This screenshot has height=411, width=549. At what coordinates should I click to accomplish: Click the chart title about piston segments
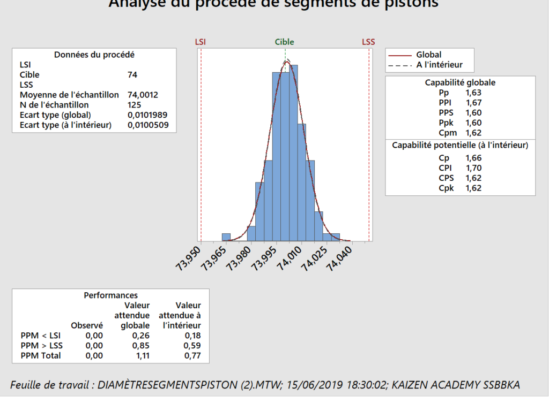[x=274, y=4]
